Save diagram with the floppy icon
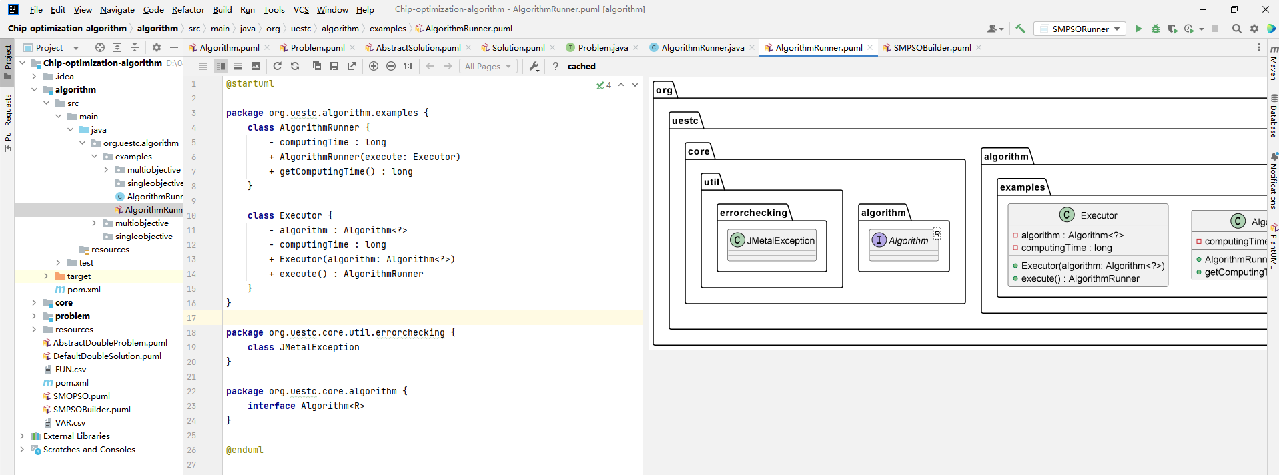1279x475 pixels. pyautogui.click(x=334, y=66)
